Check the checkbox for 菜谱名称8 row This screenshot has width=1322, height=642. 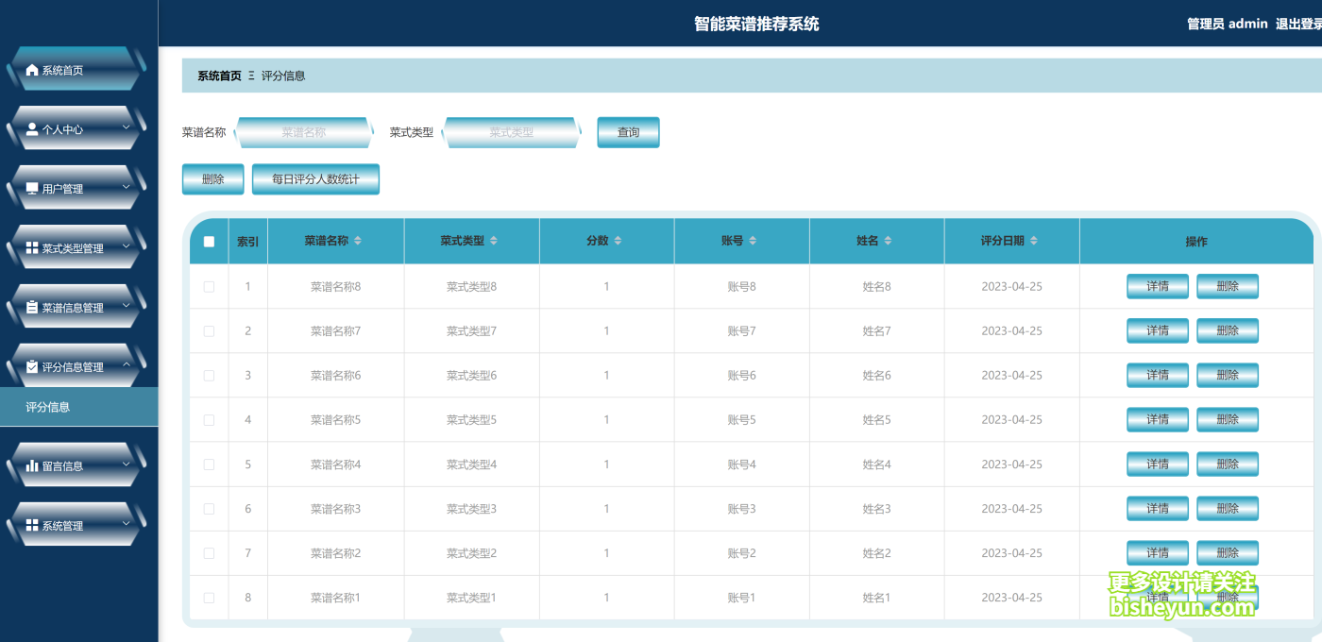(209, 286)
